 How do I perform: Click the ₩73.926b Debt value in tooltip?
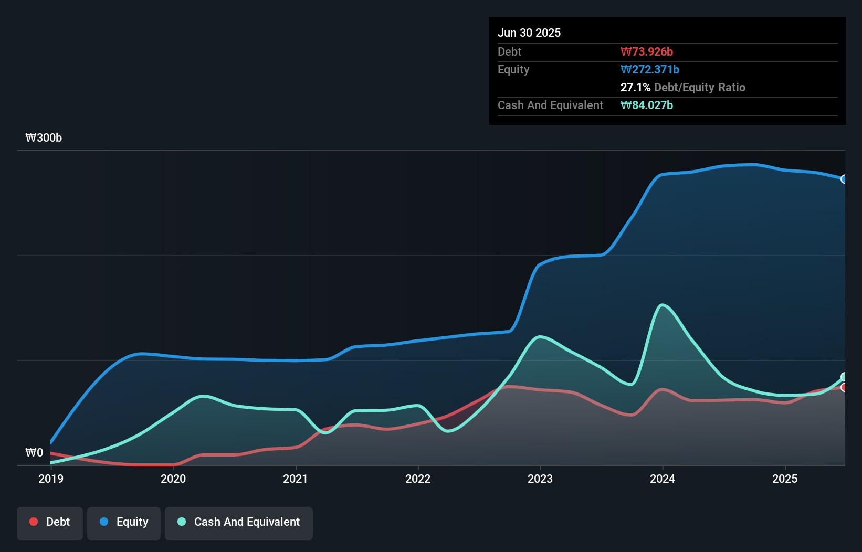click(x=647, y=51)
